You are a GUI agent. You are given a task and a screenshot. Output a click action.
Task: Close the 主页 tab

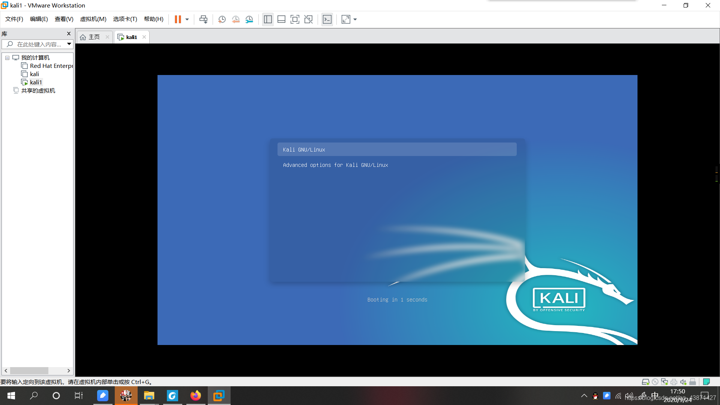pyautogui.click(x=107, y=37)
